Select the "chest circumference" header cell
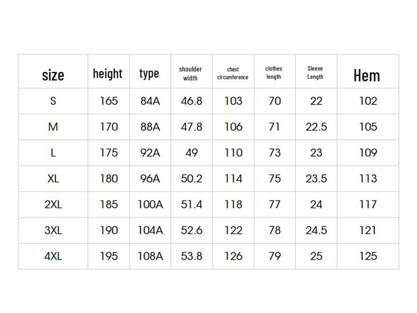 (233, 74)
